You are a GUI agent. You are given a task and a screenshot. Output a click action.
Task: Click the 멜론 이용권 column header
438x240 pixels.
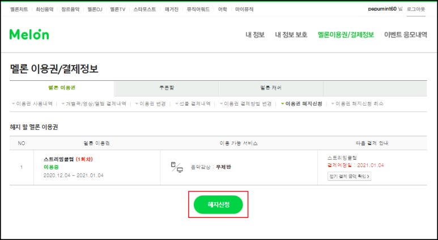coord(97,143)
